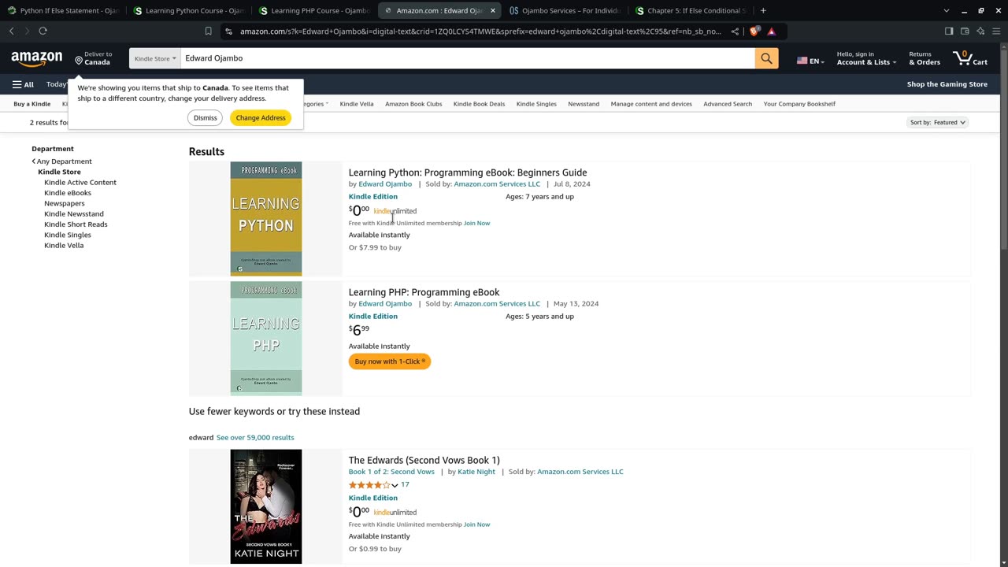Open a new browser tab
The height and width of the screenshot is (567, 1008).
(763, 10)
